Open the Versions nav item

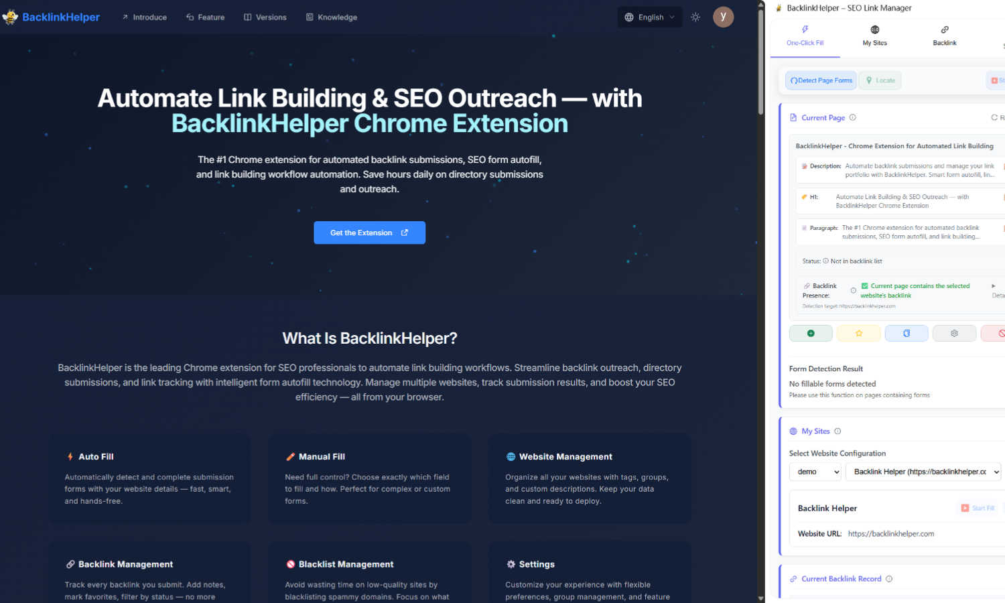[x=265, y=17]
